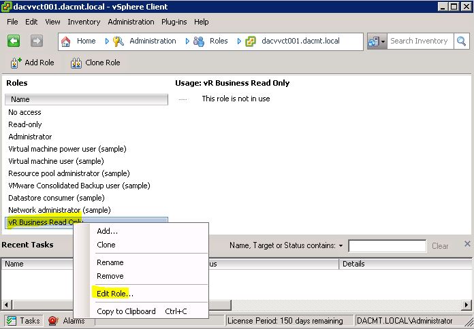Open the View menu
The height and width of the screenshot is (329, 474).
click(52, 22)
